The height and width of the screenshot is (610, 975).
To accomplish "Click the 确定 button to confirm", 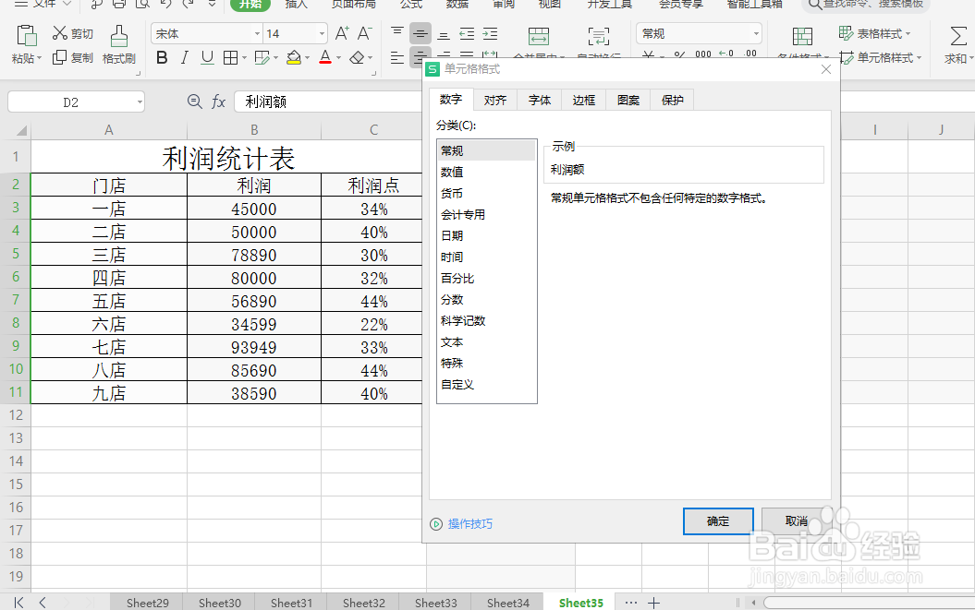I will [x=718, y=520].
